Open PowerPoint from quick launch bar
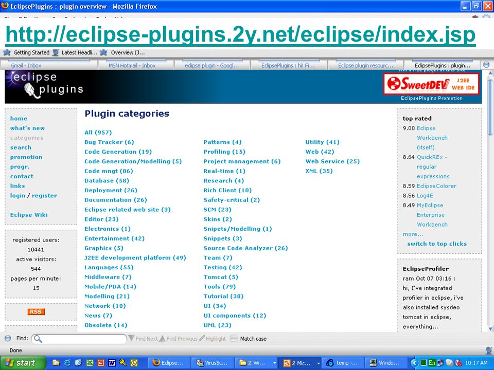 point(101,363)
